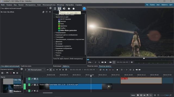Image resolution: width=174 pixels, height=97 pixels.
Task: Fit zoom to project in status bar
Action: coord(155,95)
